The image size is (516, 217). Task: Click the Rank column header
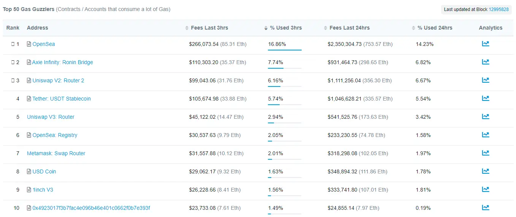(x=13, y=28)
